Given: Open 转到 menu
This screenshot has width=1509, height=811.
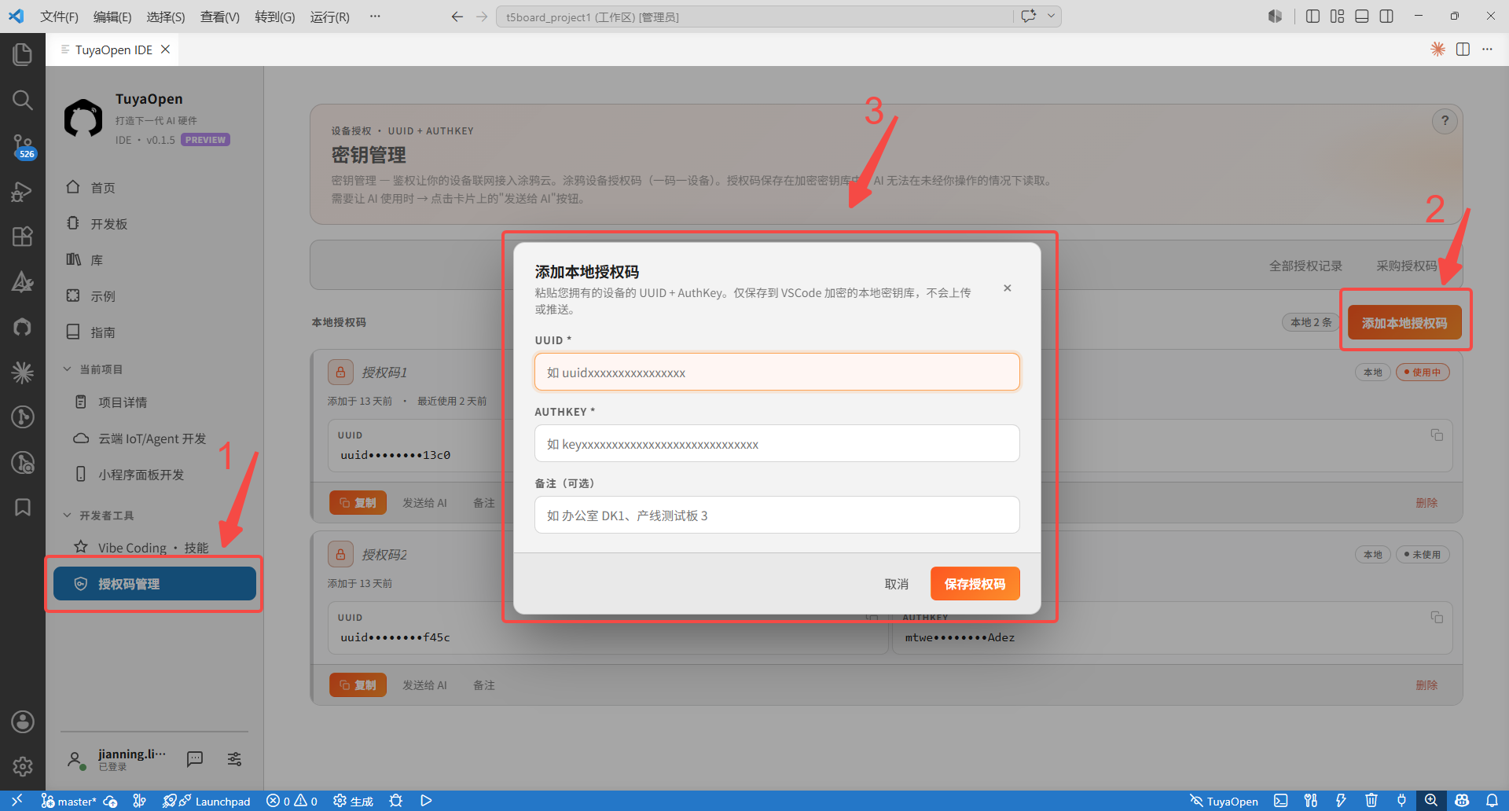Looking at the screenshot, I should [x=275, y=17].
